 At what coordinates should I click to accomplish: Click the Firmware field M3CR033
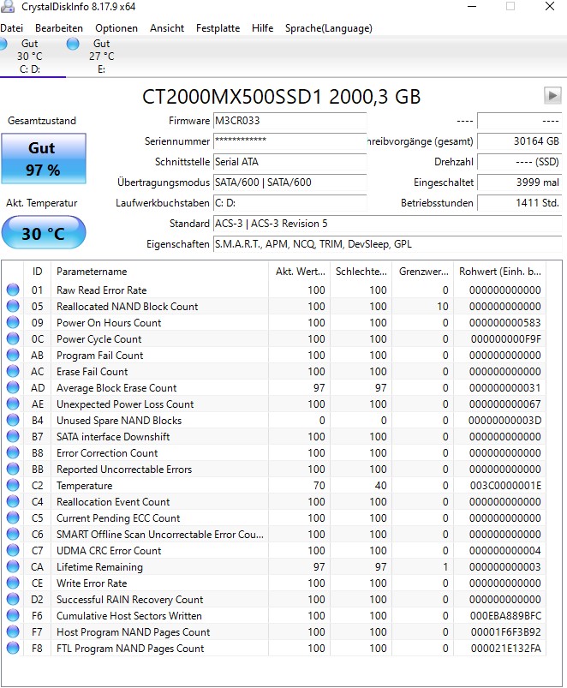tap(289, 121)
